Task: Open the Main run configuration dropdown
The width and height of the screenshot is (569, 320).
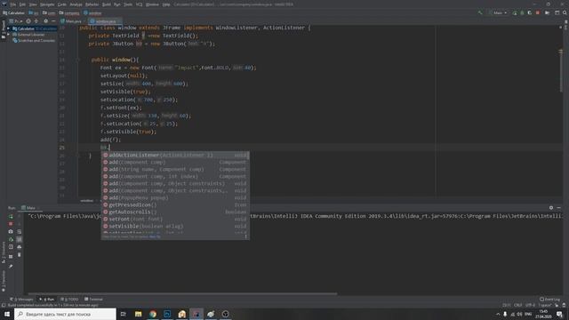Action: (x=498, y=12)
